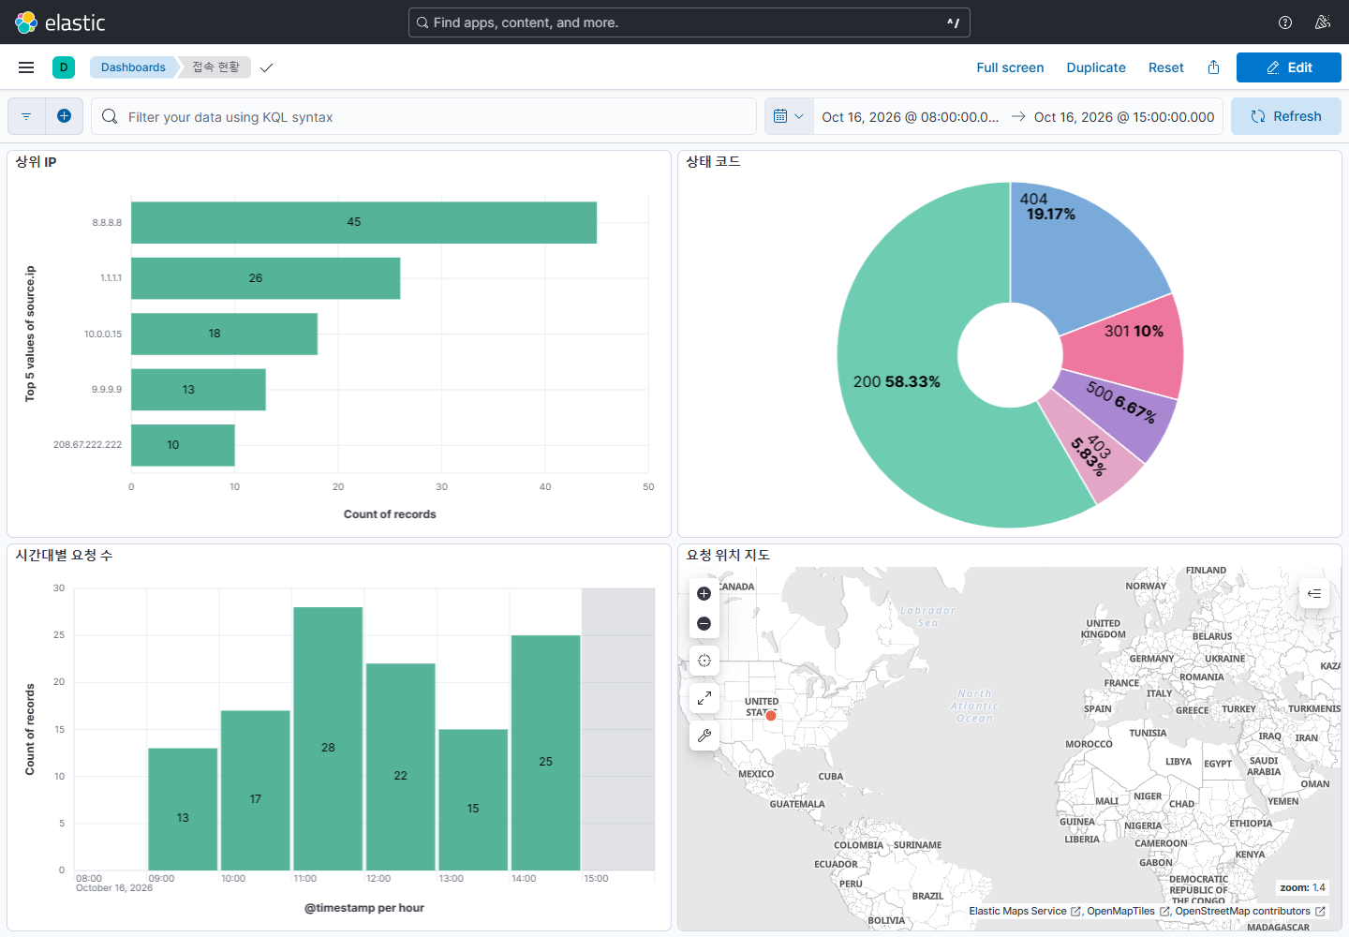Add a filter with the plus icon
This screenshot has height=937, width=1349.
[x=64, y=116]
